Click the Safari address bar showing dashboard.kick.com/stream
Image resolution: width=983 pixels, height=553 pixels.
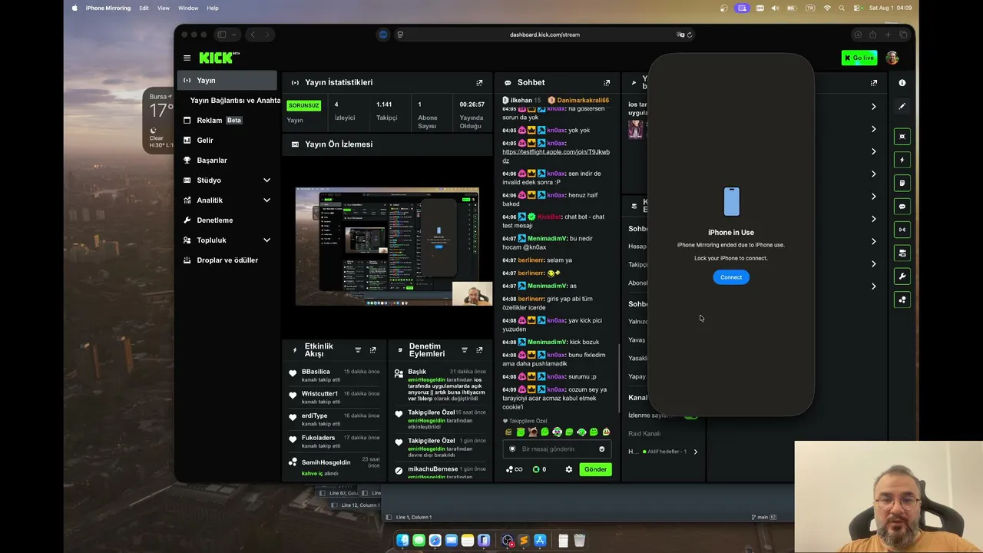coord(544,35)
